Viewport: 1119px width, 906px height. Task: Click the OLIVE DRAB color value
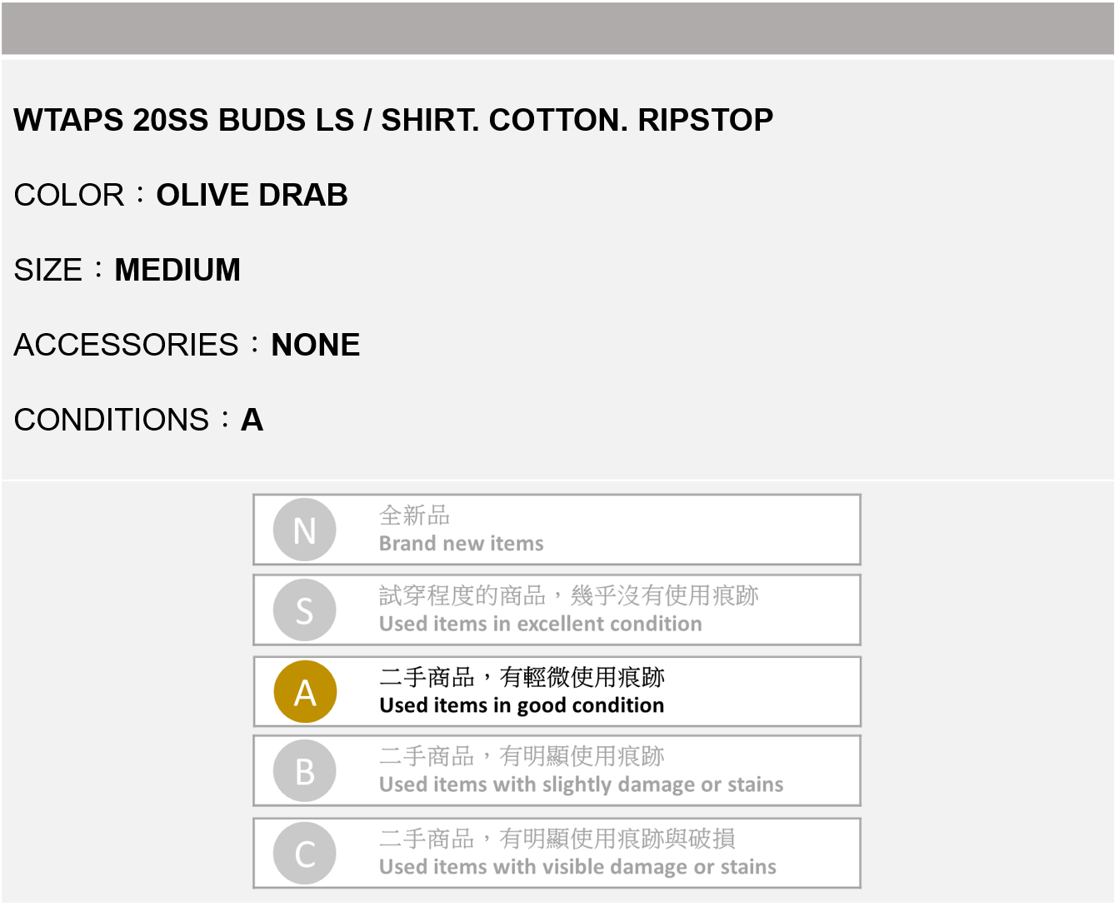coord(252,195)
